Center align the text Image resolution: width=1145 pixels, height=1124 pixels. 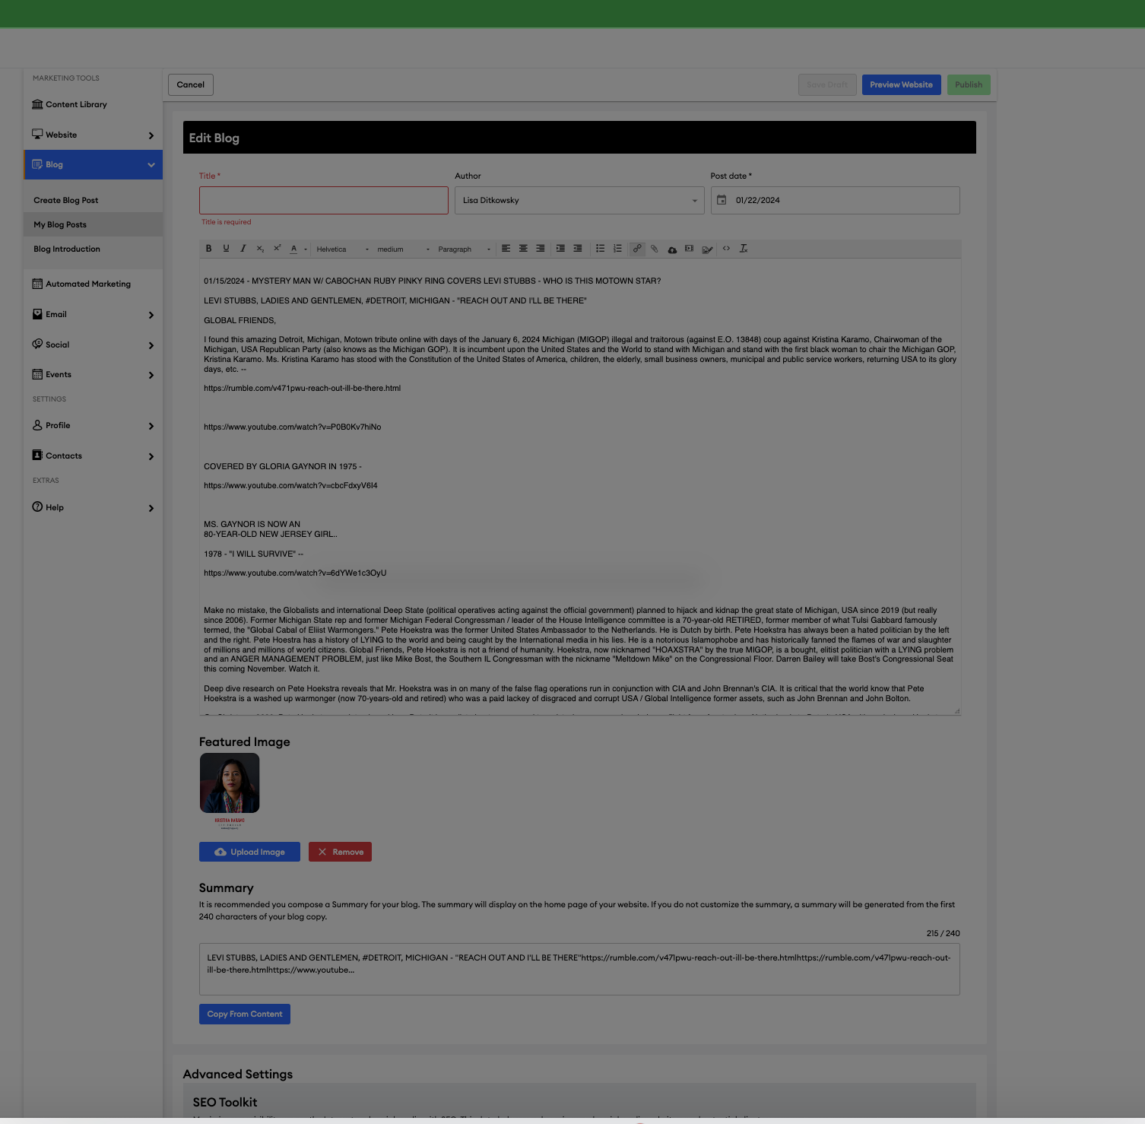(523, 249)
